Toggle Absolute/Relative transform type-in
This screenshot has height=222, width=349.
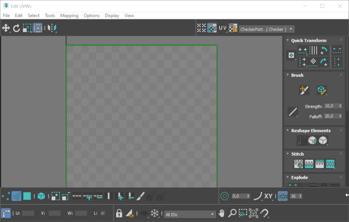6,213
